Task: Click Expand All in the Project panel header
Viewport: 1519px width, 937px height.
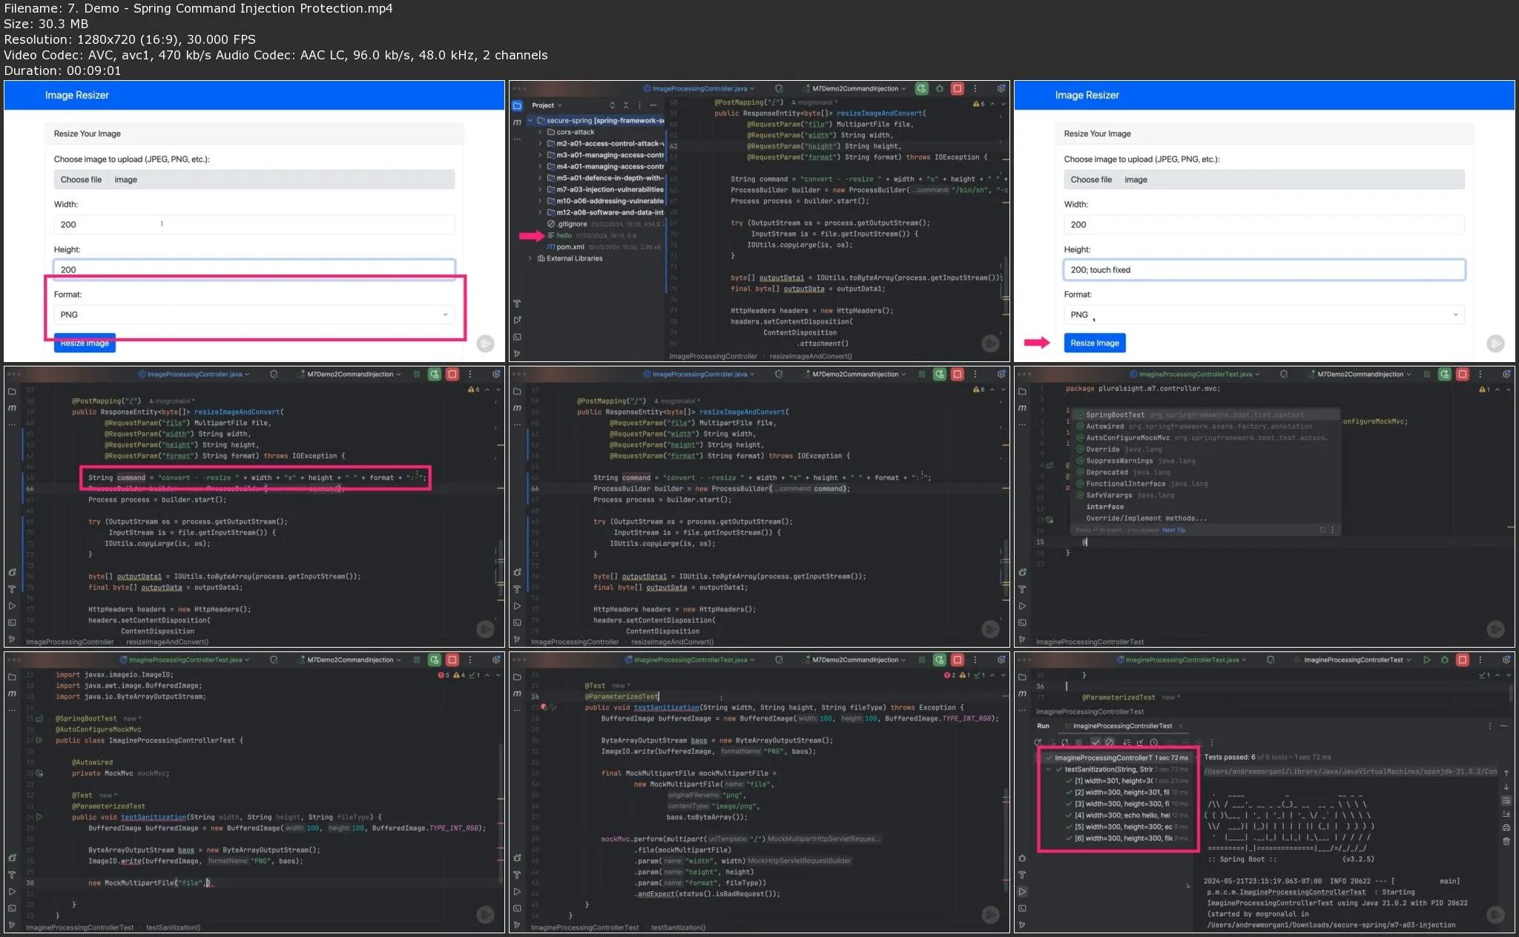Action: (x=612, y=105)
